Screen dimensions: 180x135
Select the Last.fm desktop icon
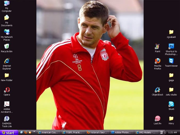point(158,119)
